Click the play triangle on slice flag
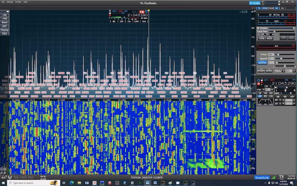Viewport: 297px width, 186px height. pos(110,17)
